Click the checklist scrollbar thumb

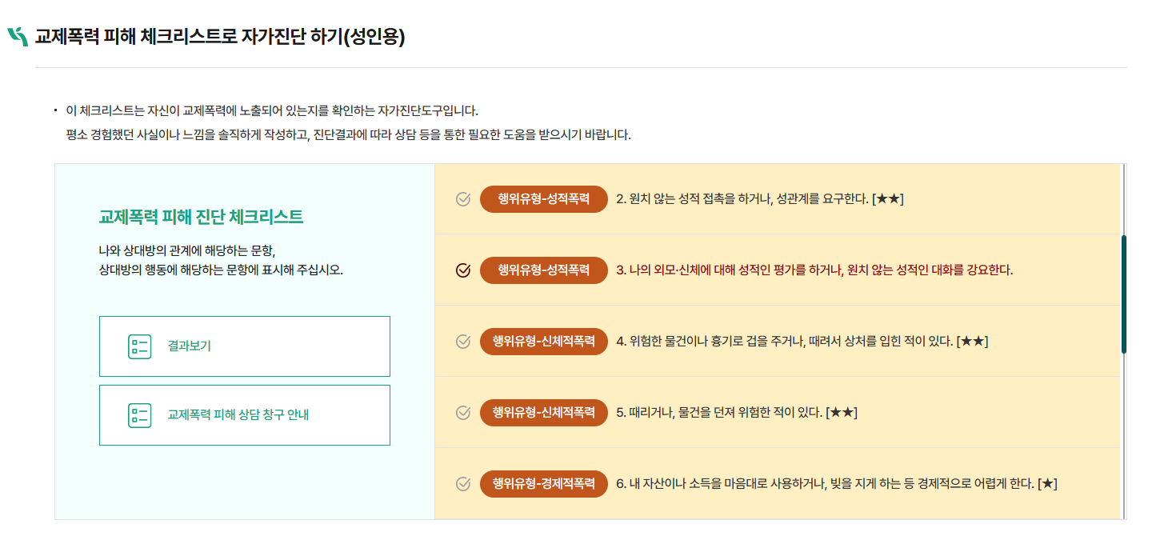click(1123, 294)
